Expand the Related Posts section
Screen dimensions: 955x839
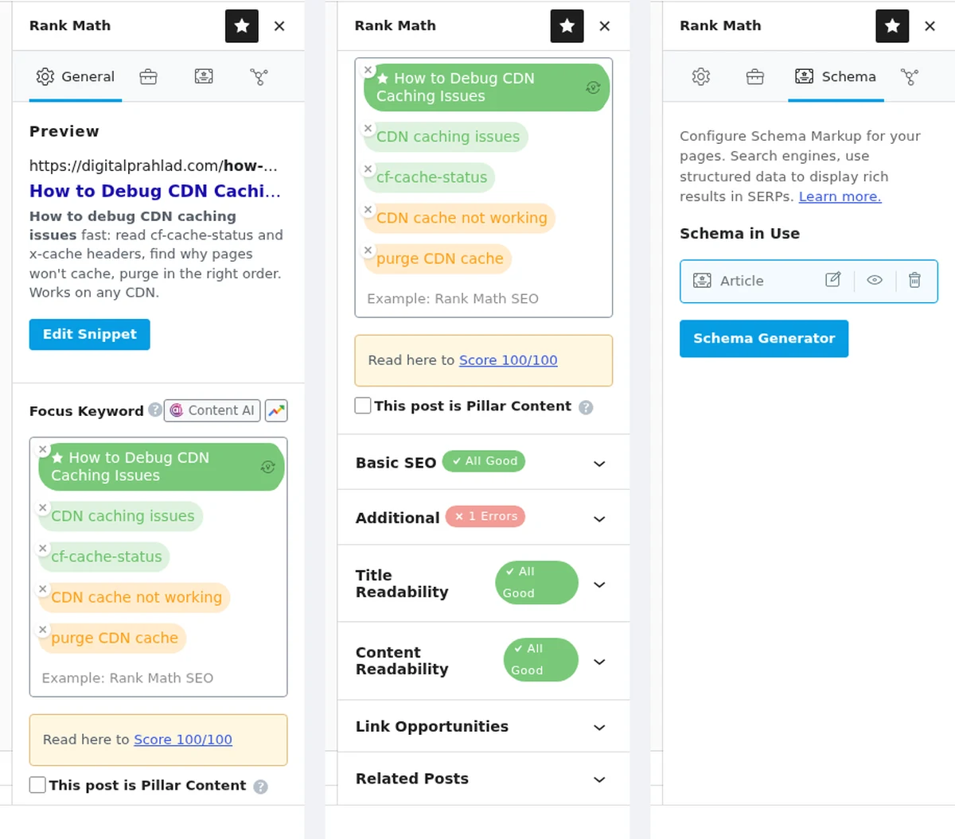pos(483,779)
